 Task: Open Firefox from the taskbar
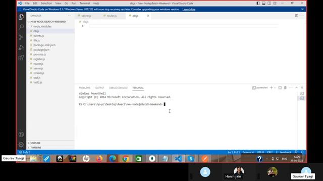tap(99, 159)
